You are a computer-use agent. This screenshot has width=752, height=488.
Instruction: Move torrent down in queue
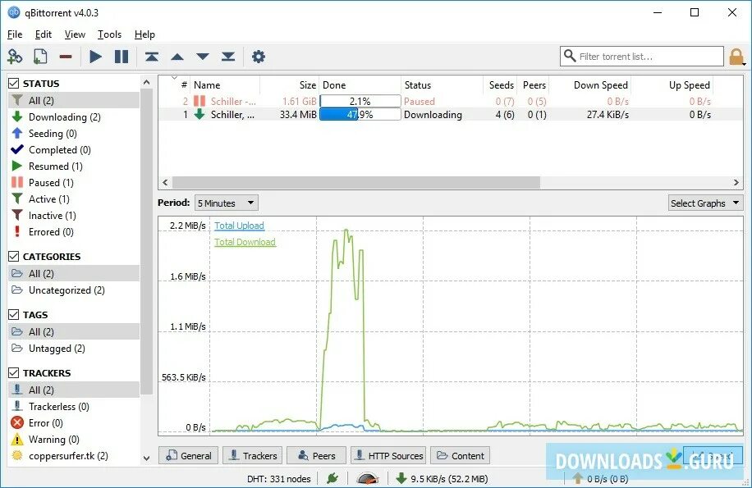[203, 57]
